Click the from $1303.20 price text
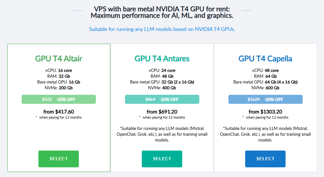 click(265, 112)
